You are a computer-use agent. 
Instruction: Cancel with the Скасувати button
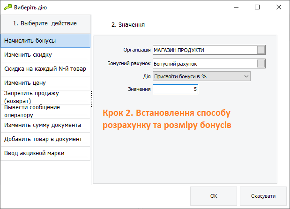tap(263, 196)
